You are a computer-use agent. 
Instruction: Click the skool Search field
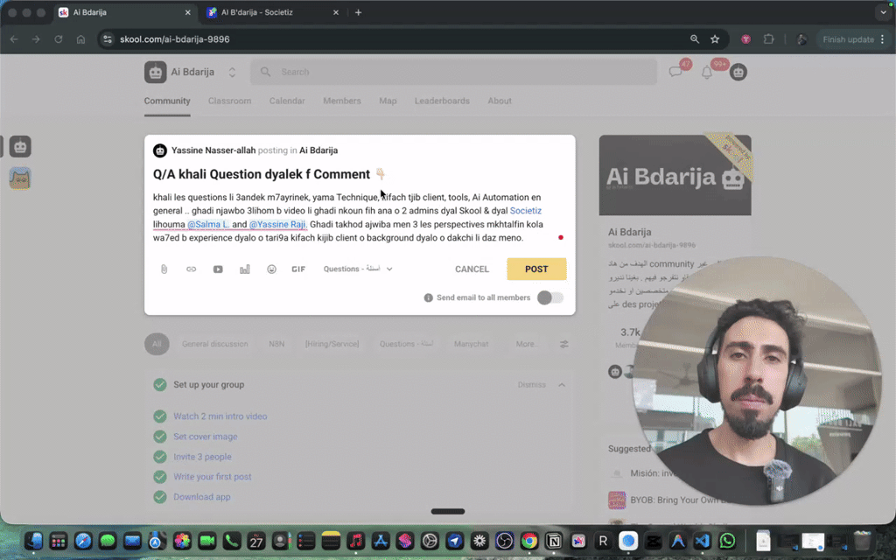tap(454, 72)
